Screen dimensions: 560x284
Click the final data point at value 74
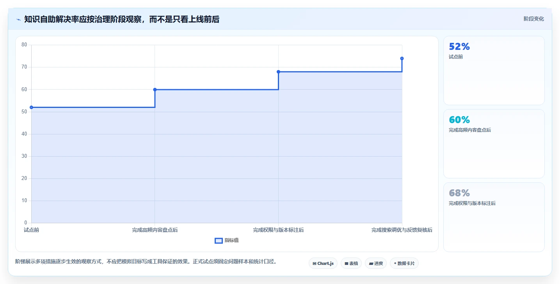[x=402, y=58]
